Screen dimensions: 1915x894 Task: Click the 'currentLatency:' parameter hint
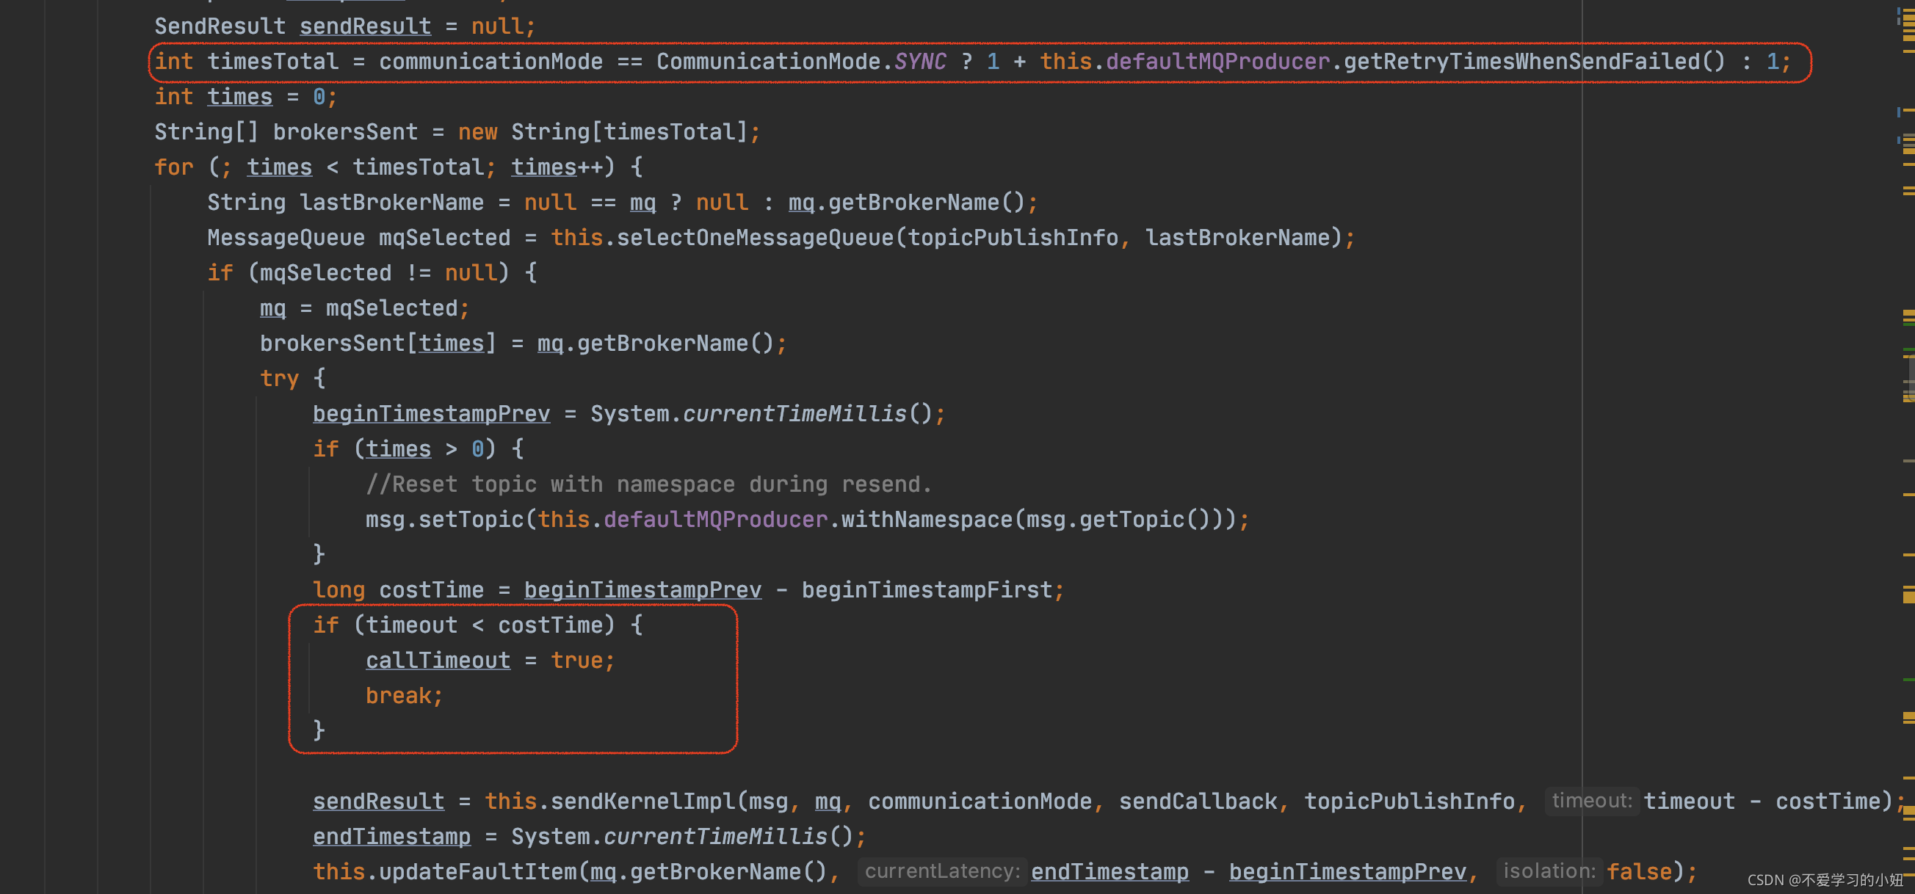942,872
